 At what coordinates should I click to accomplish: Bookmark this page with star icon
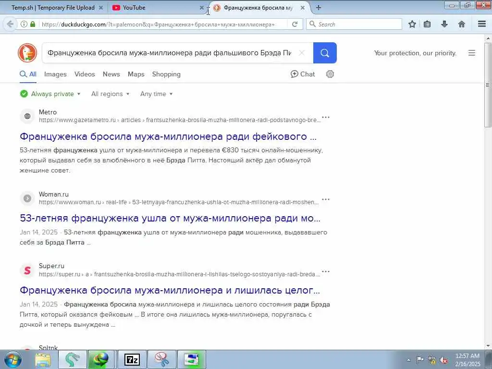[x=412, y=24]
